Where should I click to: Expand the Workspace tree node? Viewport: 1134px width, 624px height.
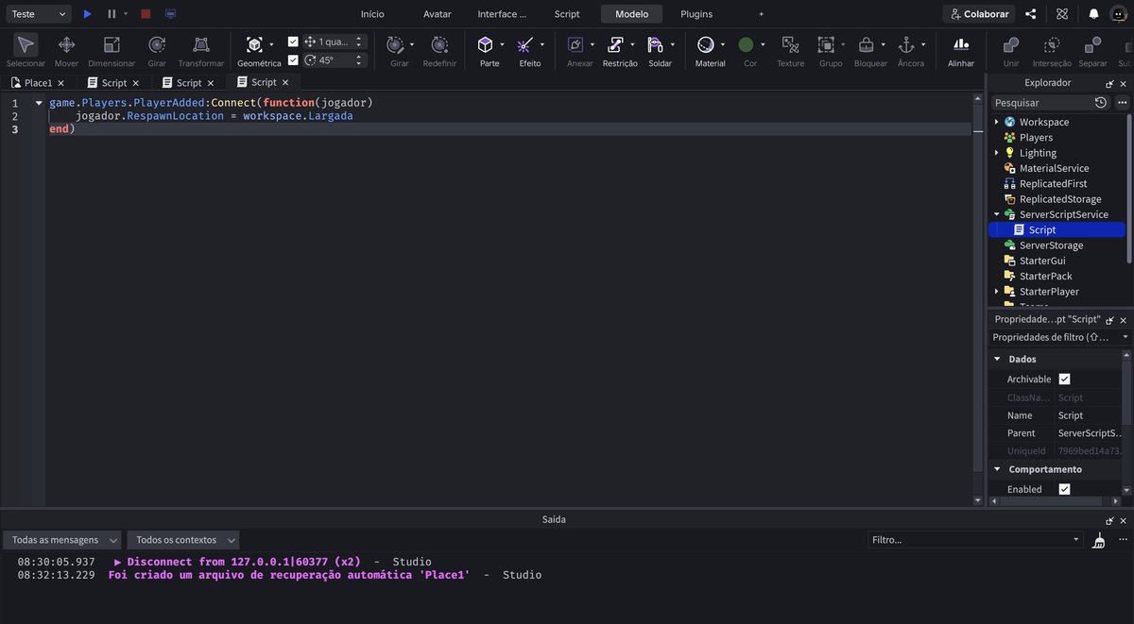[x=996, y=122]
